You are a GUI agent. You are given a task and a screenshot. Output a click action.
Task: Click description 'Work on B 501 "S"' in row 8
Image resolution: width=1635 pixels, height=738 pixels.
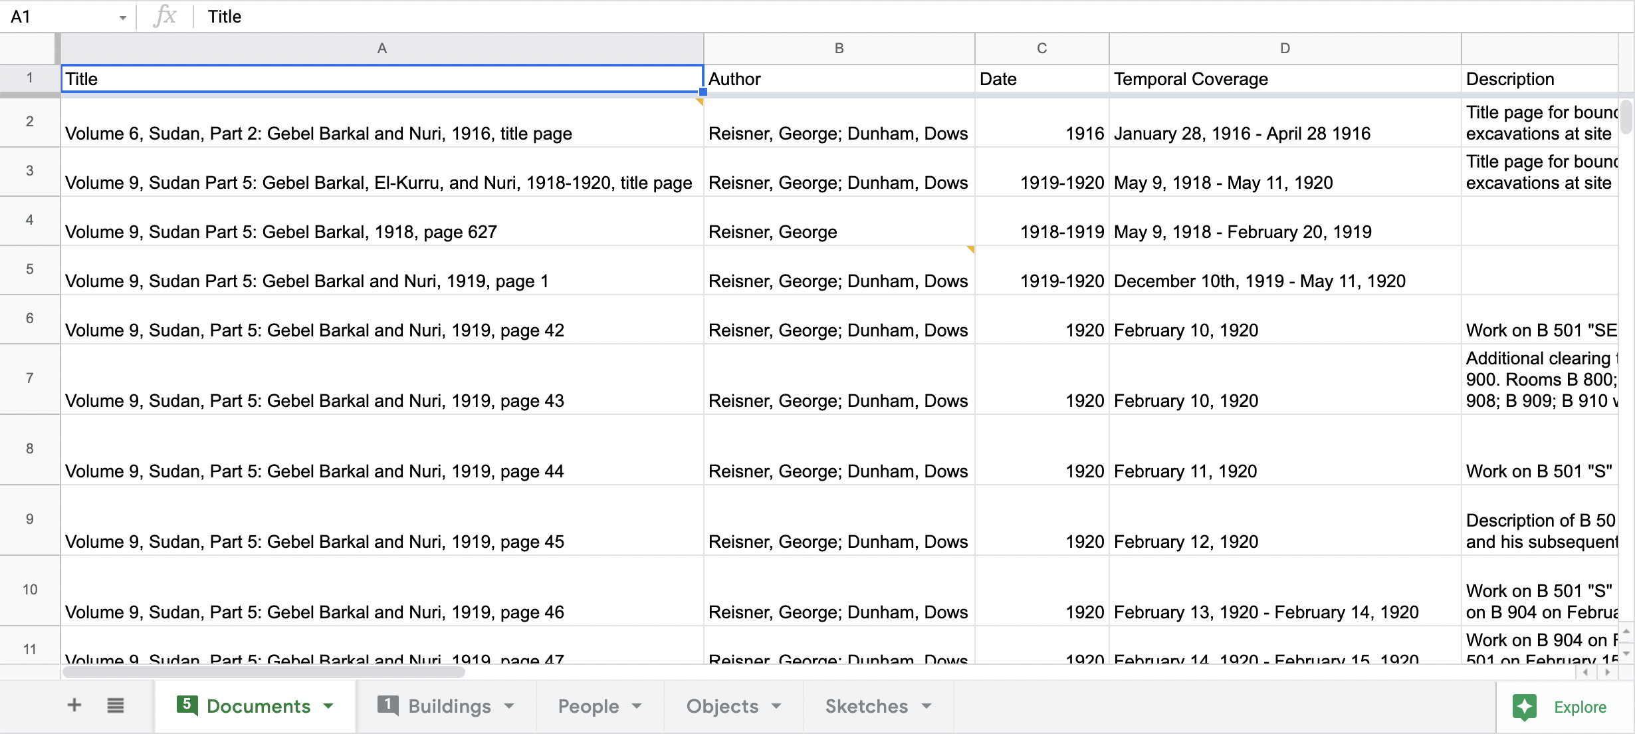coord(1539,449)
